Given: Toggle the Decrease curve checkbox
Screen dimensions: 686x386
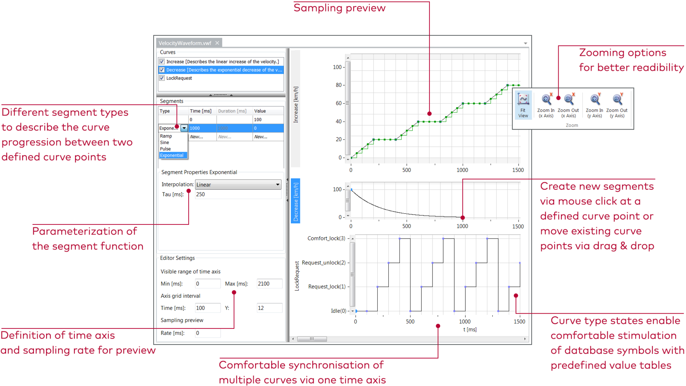Looking at the screenshot, I should pos(162,70).
